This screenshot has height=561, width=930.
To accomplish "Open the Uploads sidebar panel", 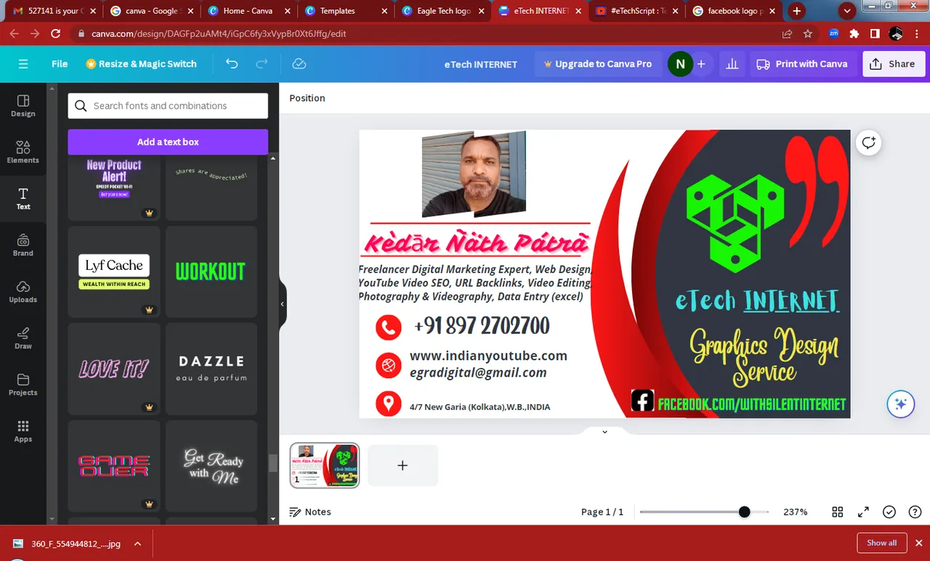I will 23,292.
